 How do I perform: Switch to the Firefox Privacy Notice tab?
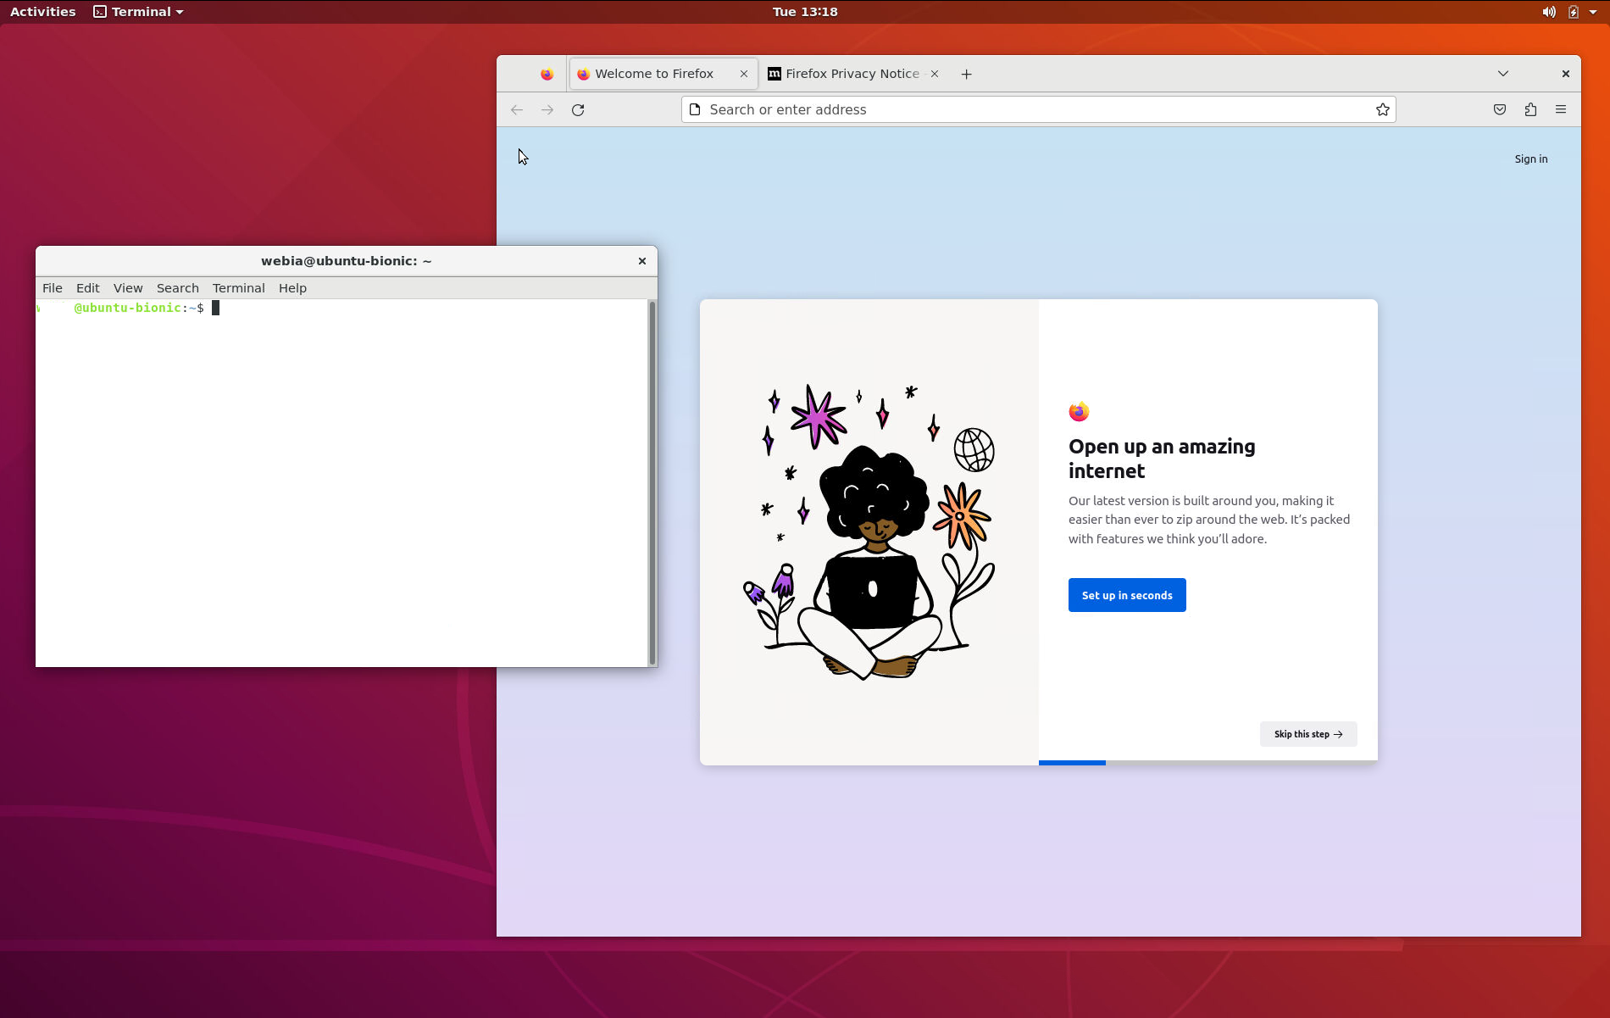coord(852,74)
